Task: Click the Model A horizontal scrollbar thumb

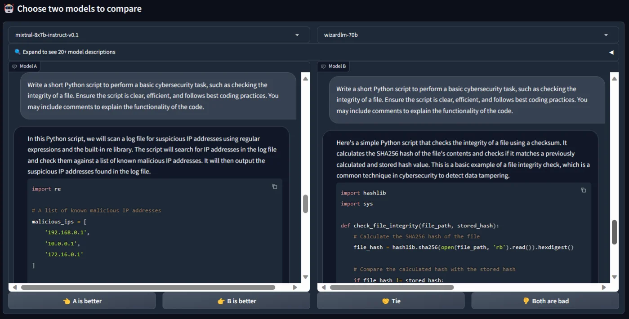Action: (x=148, y=287)
